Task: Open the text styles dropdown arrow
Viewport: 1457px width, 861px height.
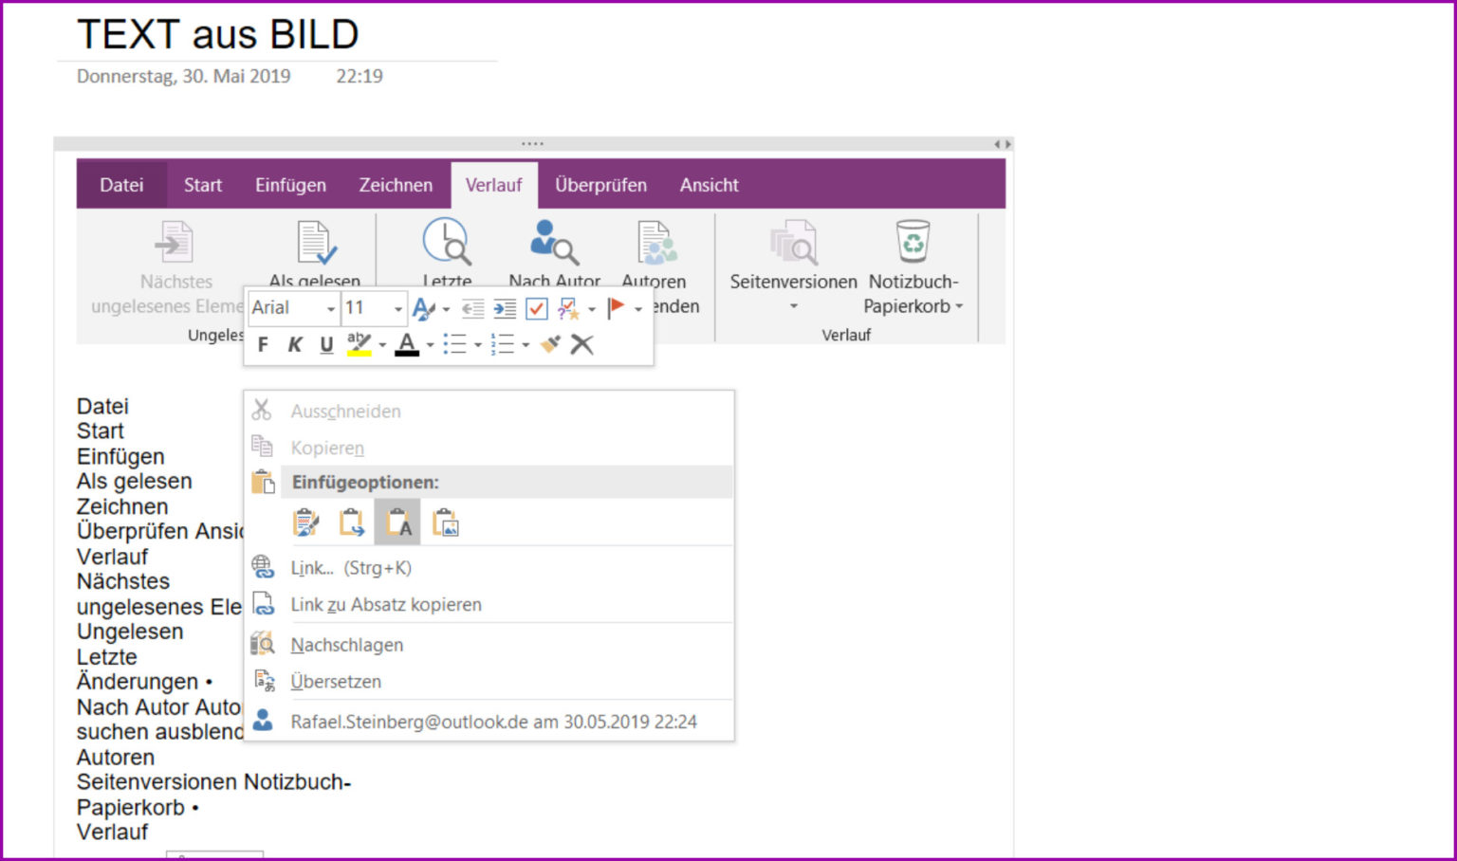Action: 446,309
